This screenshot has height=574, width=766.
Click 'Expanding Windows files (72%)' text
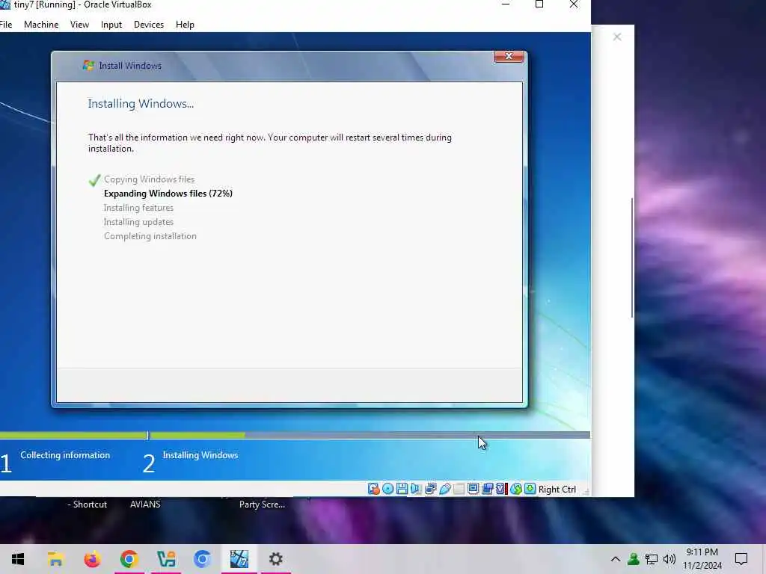(168, 194)
